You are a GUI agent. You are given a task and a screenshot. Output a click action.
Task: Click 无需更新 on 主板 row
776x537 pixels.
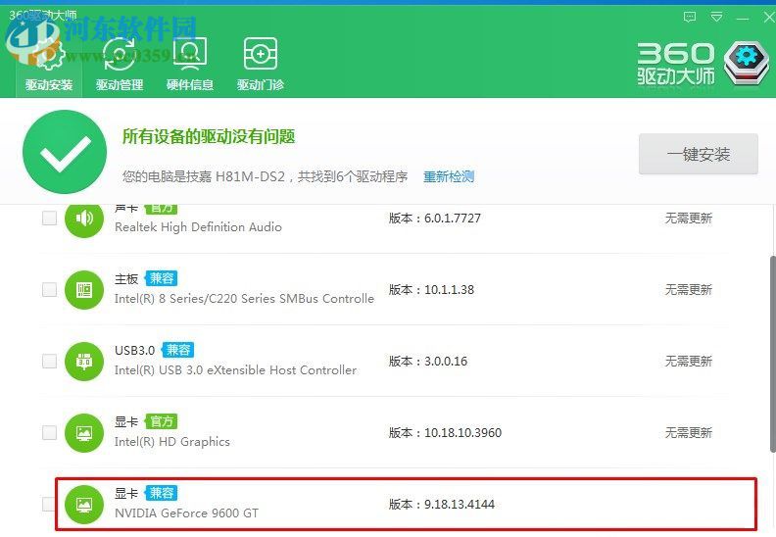[689, 289]
